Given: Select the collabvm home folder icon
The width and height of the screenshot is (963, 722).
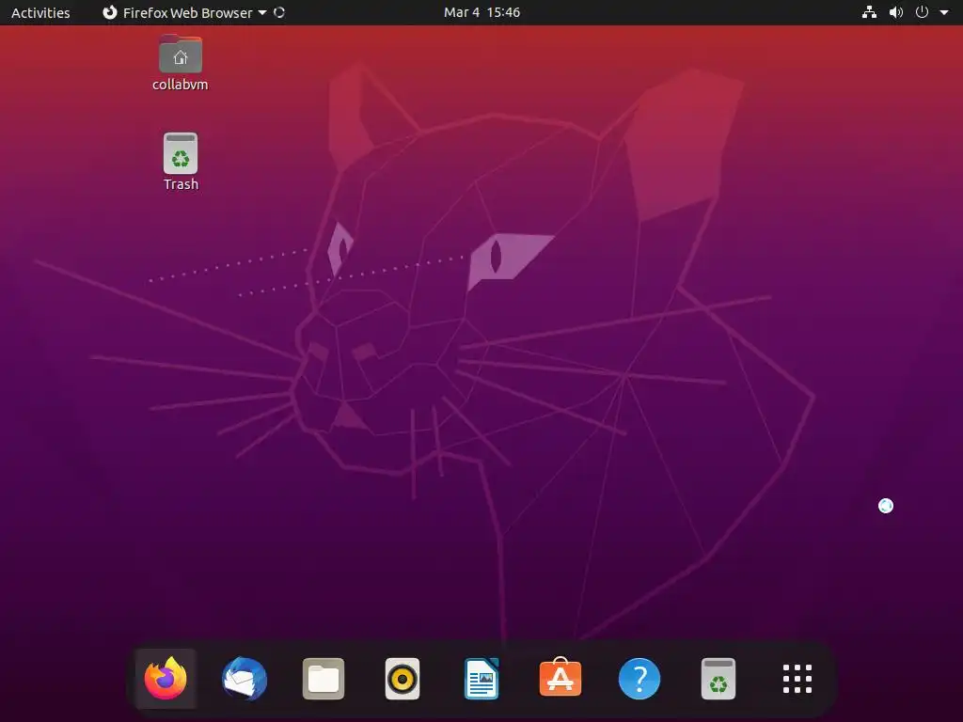Looking at the screenshot, I should [x=180, y=54].
